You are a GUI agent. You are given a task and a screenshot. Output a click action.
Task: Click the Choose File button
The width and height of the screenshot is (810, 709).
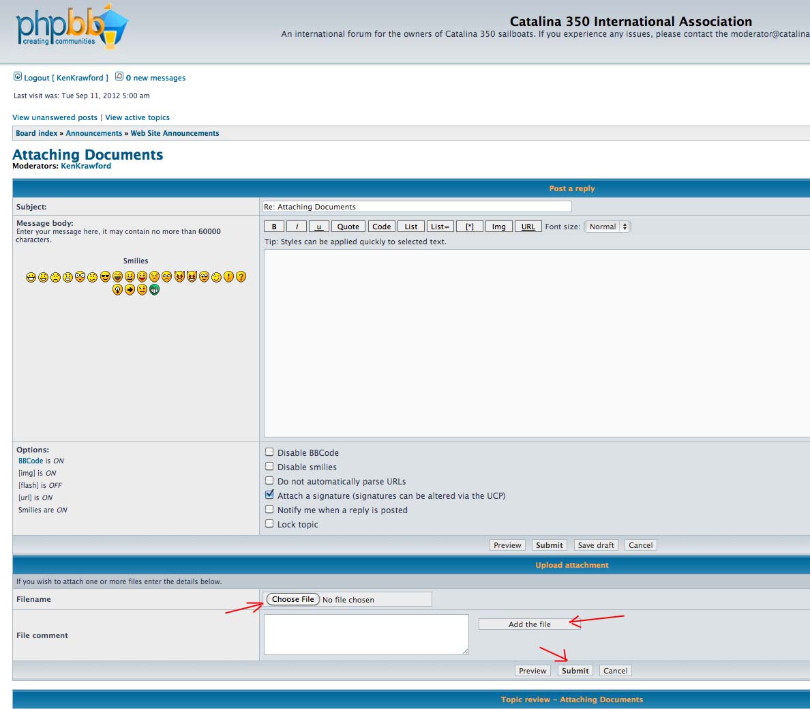coord(292,599)
